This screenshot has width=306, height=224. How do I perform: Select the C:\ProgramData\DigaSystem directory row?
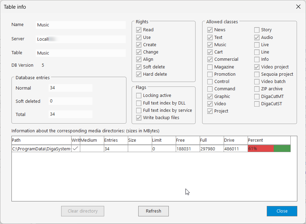41,149
